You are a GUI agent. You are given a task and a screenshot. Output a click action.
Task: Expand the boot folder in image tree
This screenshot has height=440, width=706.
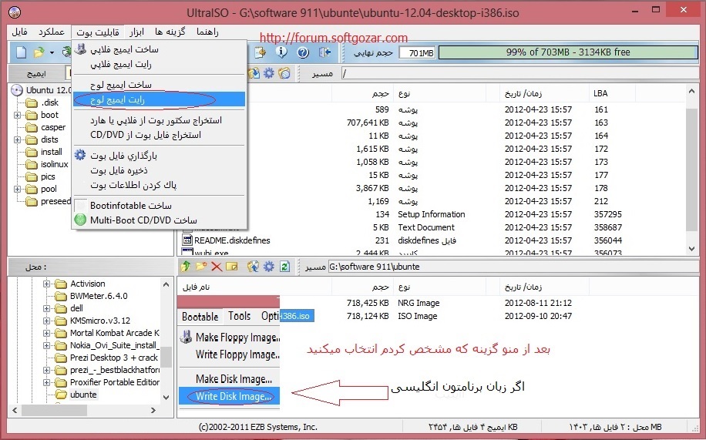click(x=17, y=115)
